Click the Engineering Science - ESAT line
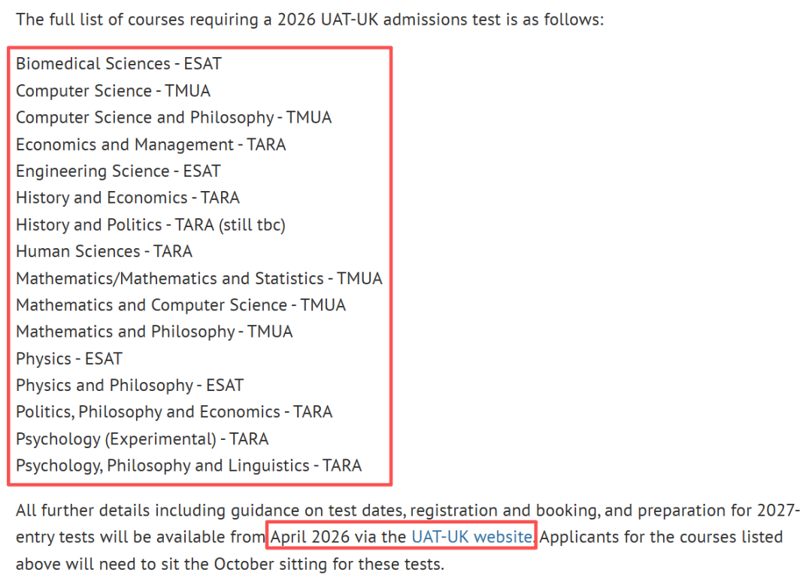The image size is (812, 582). pyautogui.click(x=118, y=171)
